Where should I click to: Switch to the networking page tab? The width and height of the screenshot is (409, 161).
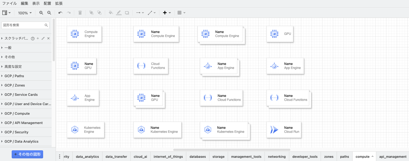(x=277, y=156)
